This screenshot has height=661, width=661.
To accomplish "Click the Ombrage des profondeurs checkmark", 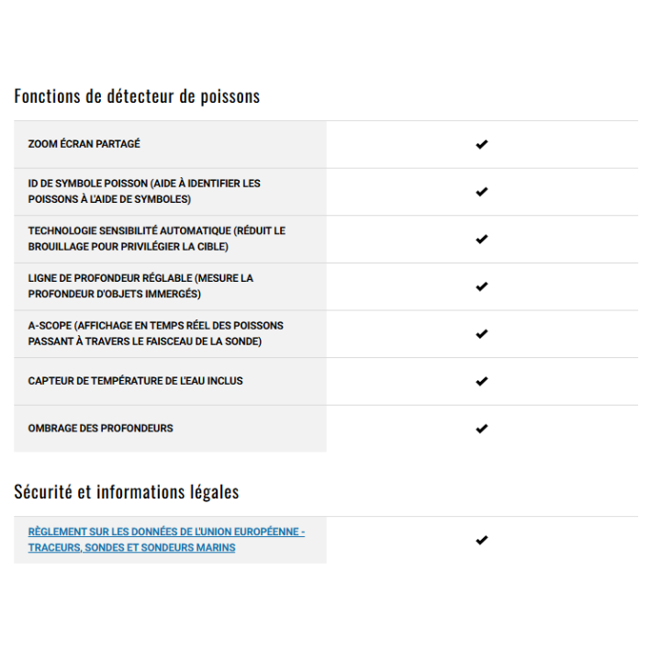I will click(481, 429).
